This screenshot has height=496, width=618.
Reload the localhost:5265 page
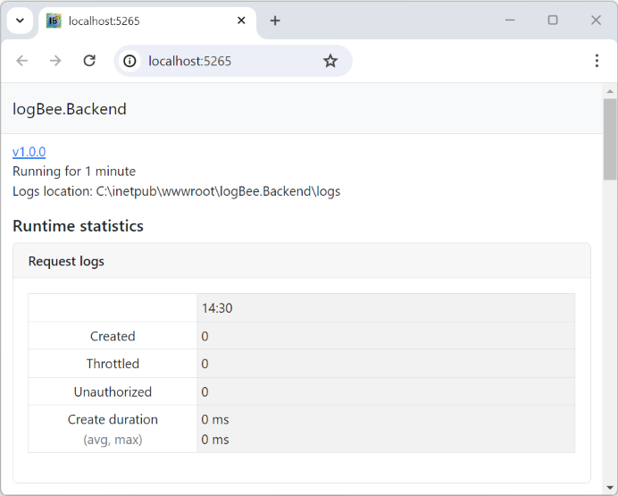click(89, 61)
